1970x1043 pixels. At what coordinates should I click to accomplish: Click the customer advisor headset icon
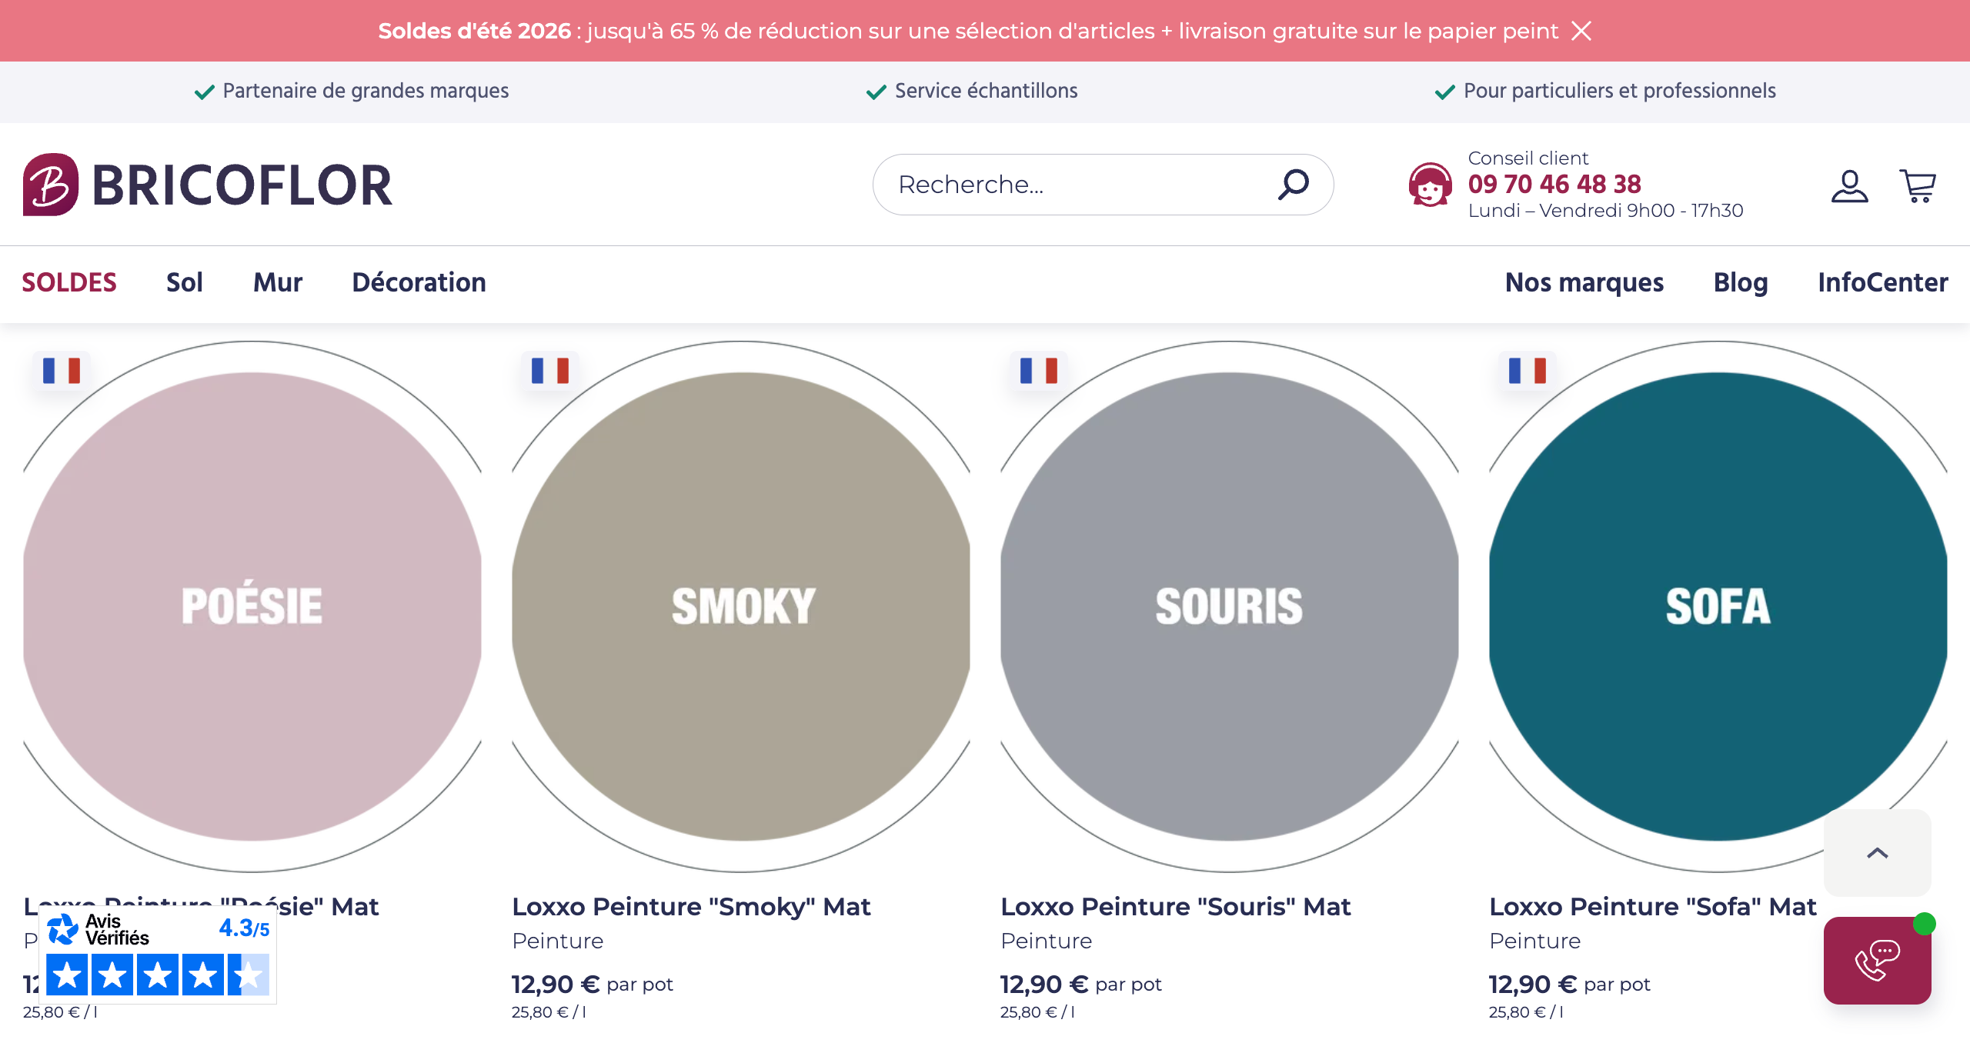click(x=1430, y=185)
